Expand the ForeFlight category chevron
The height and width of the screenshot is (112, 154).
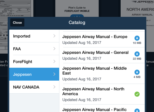pyautogui.click(x=54, y=61)
